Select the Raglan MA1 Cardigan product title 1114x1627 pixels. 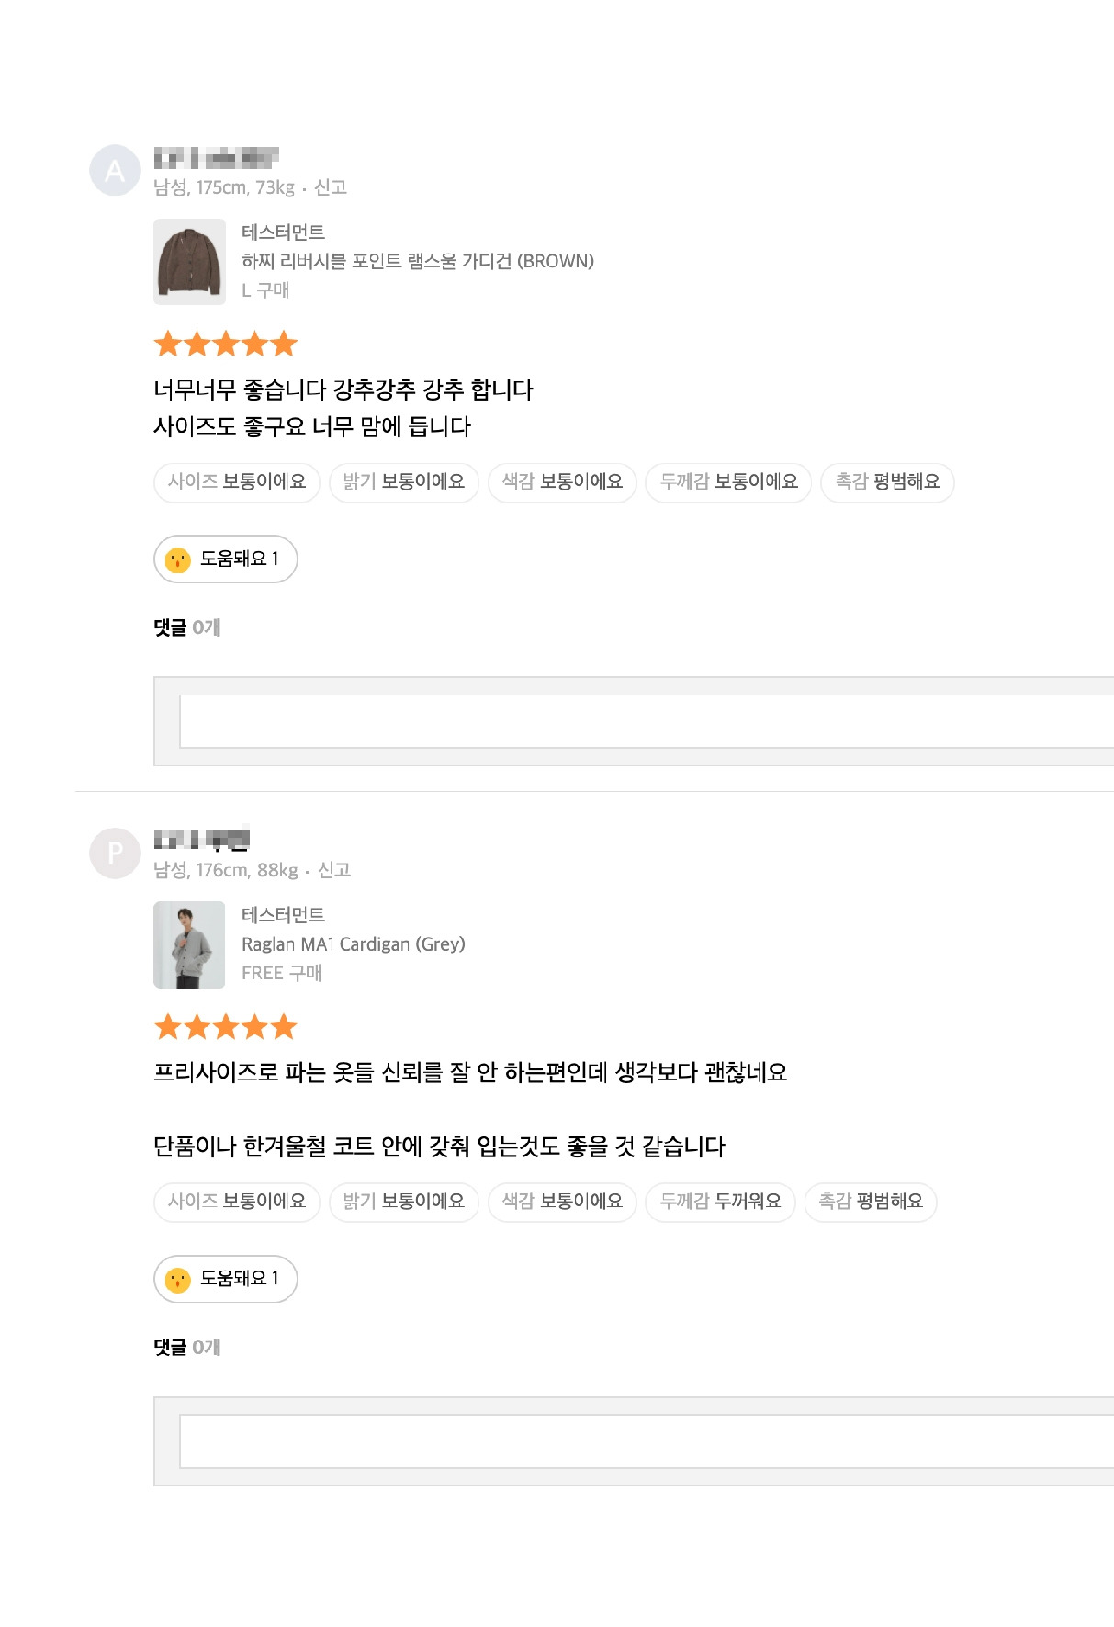tap(354, 943)
